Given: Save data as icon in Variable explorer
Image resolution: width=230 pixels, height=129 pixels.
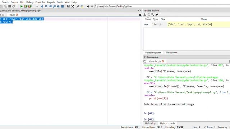Looking at the screenshot, I should pyautogui.click(x=153, y=14).
